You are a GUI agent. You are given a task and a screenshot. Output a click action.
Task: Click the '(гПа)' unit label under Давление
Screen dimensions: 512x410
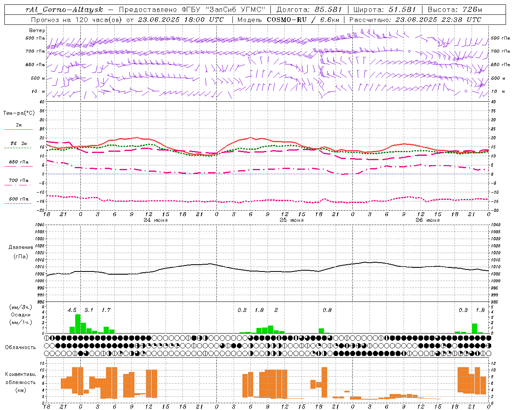(21, 257)
